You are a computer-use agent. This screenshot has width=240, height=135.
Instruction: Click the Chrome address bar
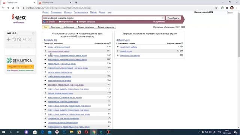pos(118,8)
